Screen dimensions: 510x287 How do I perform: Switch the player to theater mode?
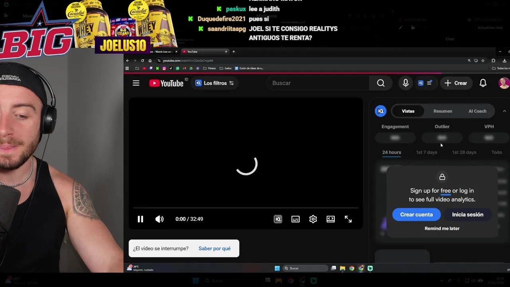coord(331,219)
